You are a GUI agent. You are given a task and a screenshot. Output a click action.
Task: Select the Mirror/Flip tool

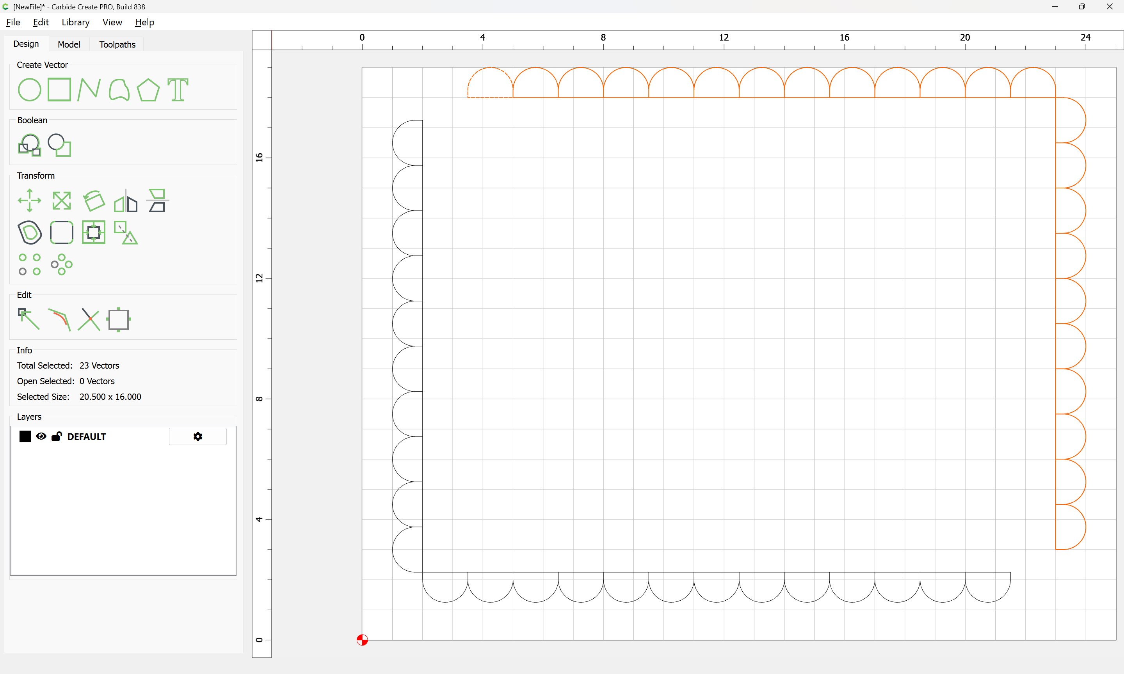coord(125,200)
